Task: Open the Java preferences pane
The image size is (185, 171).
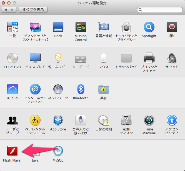Action: [x=35, y=151]
